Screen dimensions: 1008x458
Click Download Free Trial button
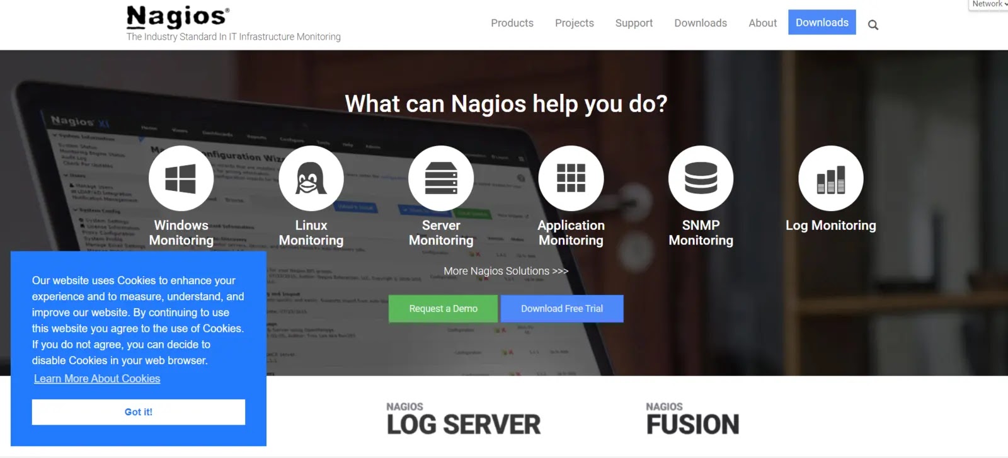[562, 309]
